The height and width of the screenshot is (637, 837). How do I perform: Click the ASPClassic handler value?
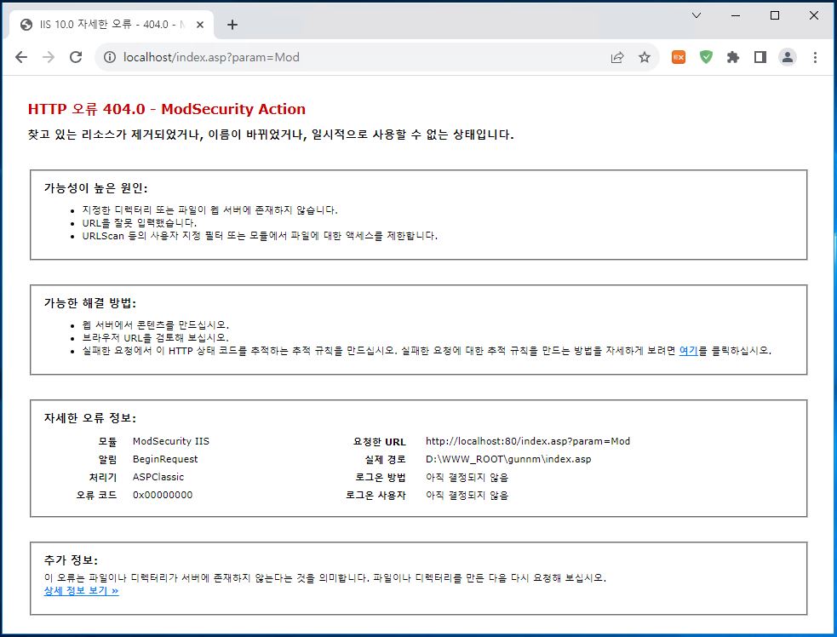(x=158, y=477)
